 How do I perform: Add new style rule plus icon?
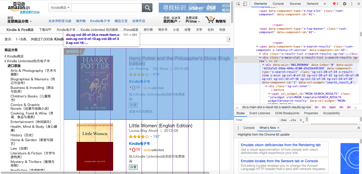click(301, 120)
